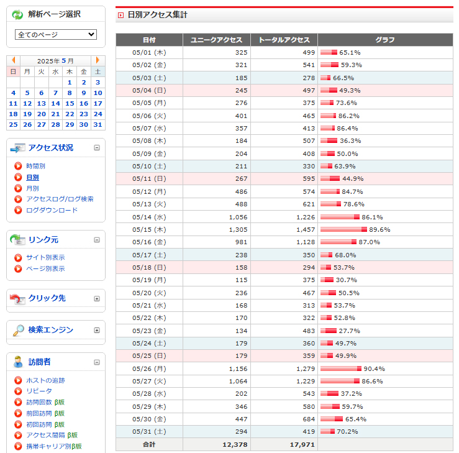Screen dimensions: 459x453
Task: Click the bar graph for 05/15
Action: pos(342,229)
